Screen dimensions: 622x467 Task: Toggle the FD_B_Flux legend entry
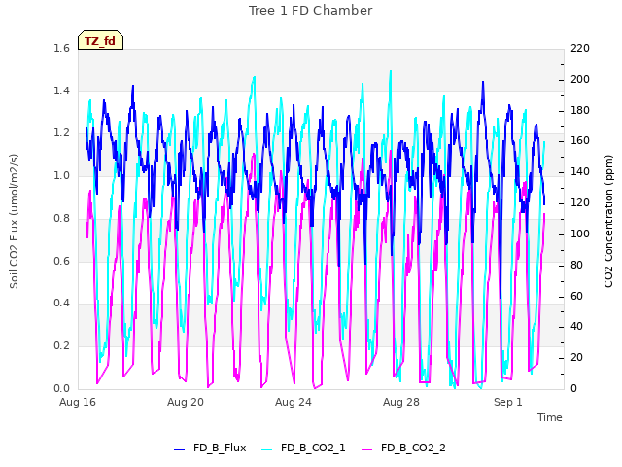(210, 448)
